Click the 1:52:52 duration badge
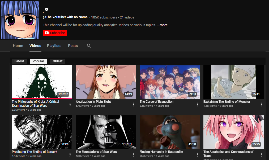The image size is (269, 160). click(x=63, y=94)
